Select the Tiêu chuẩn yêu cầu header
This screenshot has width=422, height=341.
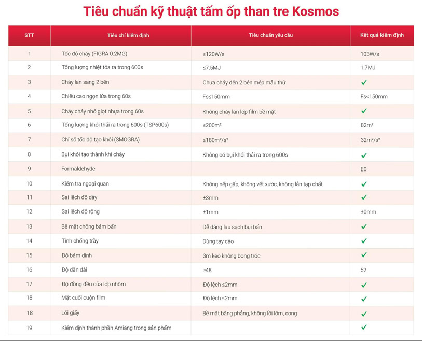click(270, 35)
